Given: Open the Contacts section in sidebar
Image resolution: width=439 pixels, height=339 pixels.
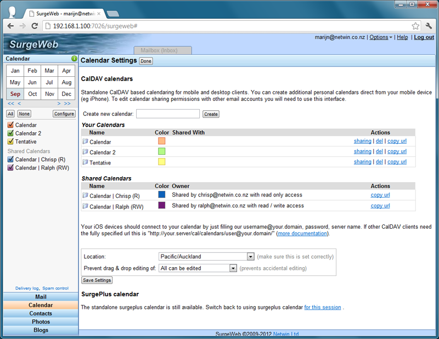Looking at the screenshot, I should [x=41, y=314].
